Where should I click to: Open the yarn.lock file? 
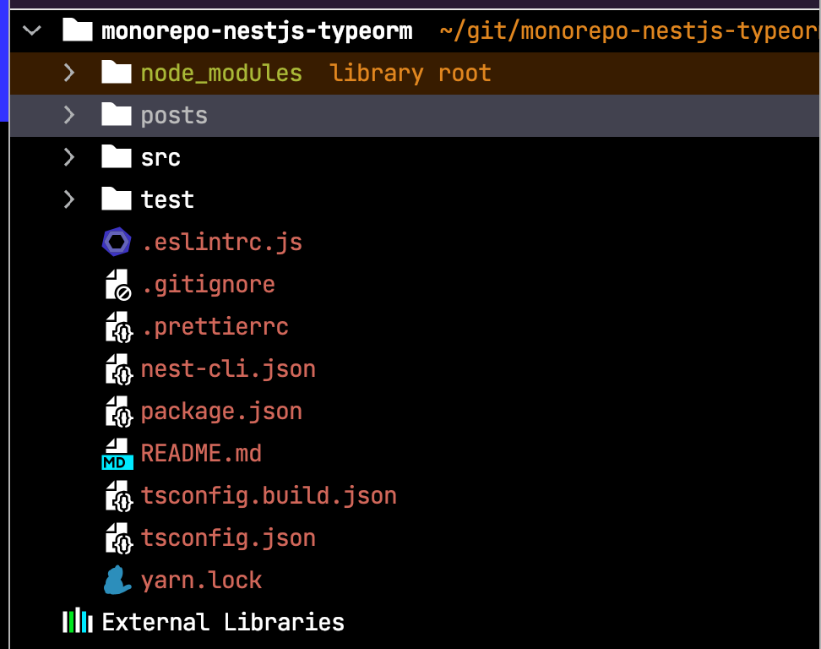(x=201, y=581)
